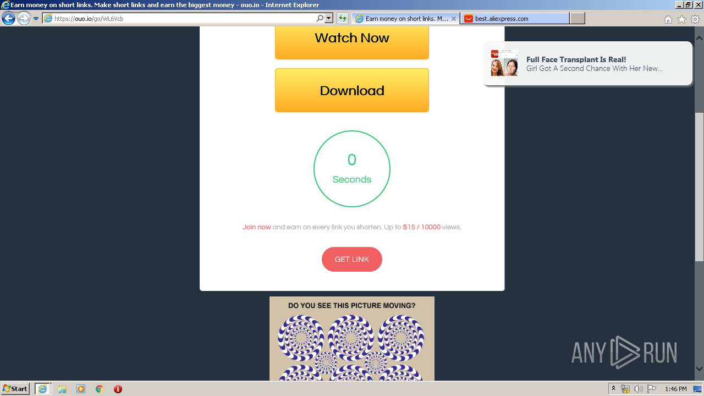Image resolution: width=704 pixels, height=396 pixels.
Task: Launch the media player taskbar icon
Action: point(81,389)
